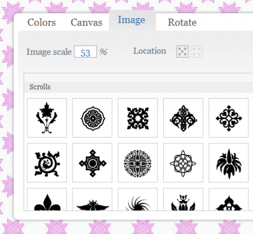
Task: Select the spiral dragon swirl scroll
Action: 47,163
